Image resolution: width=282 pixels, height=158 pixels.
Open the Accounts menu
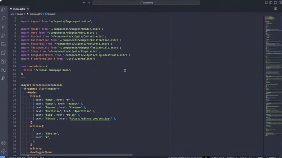pos(4,143)
